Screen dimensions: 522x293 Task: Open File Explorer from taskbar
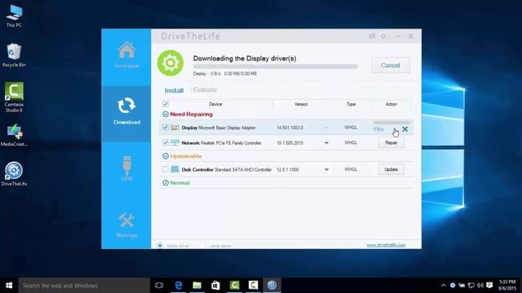(x=197, y=286)
